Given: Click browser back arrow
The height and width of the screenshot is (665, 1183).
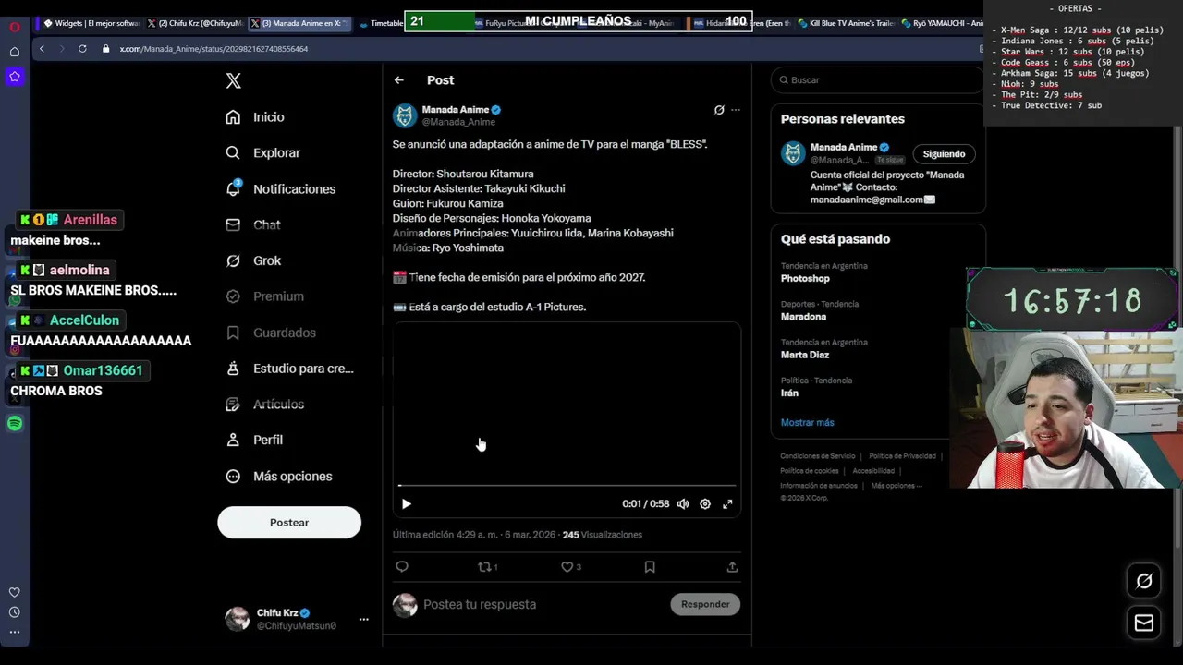Looking at the screenshot, I should [x=42, y=49].
